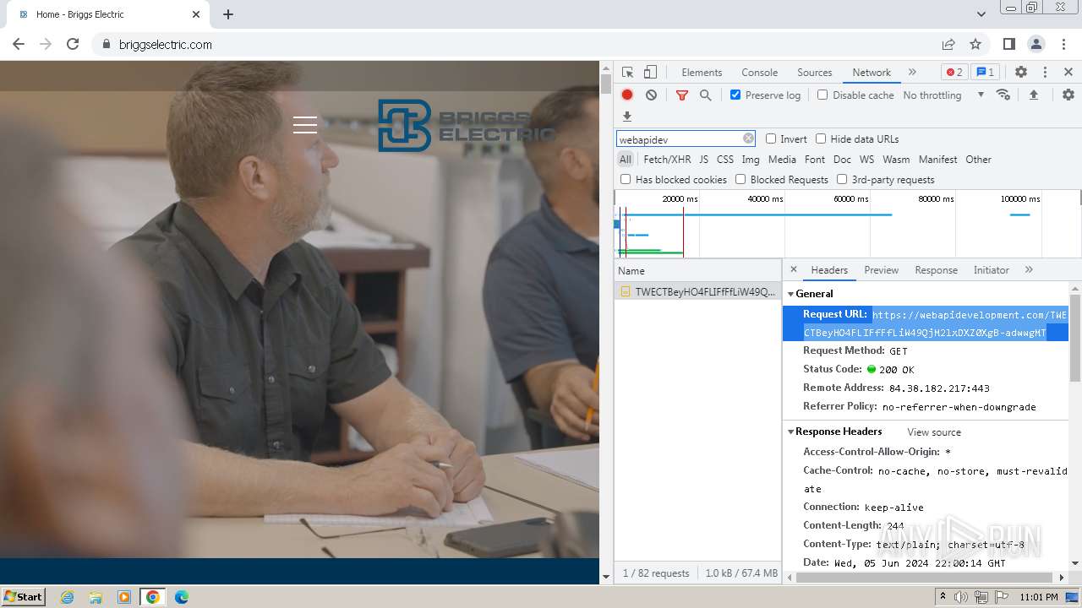Click View source link
1082x608 pixels.
coord(934,432)
